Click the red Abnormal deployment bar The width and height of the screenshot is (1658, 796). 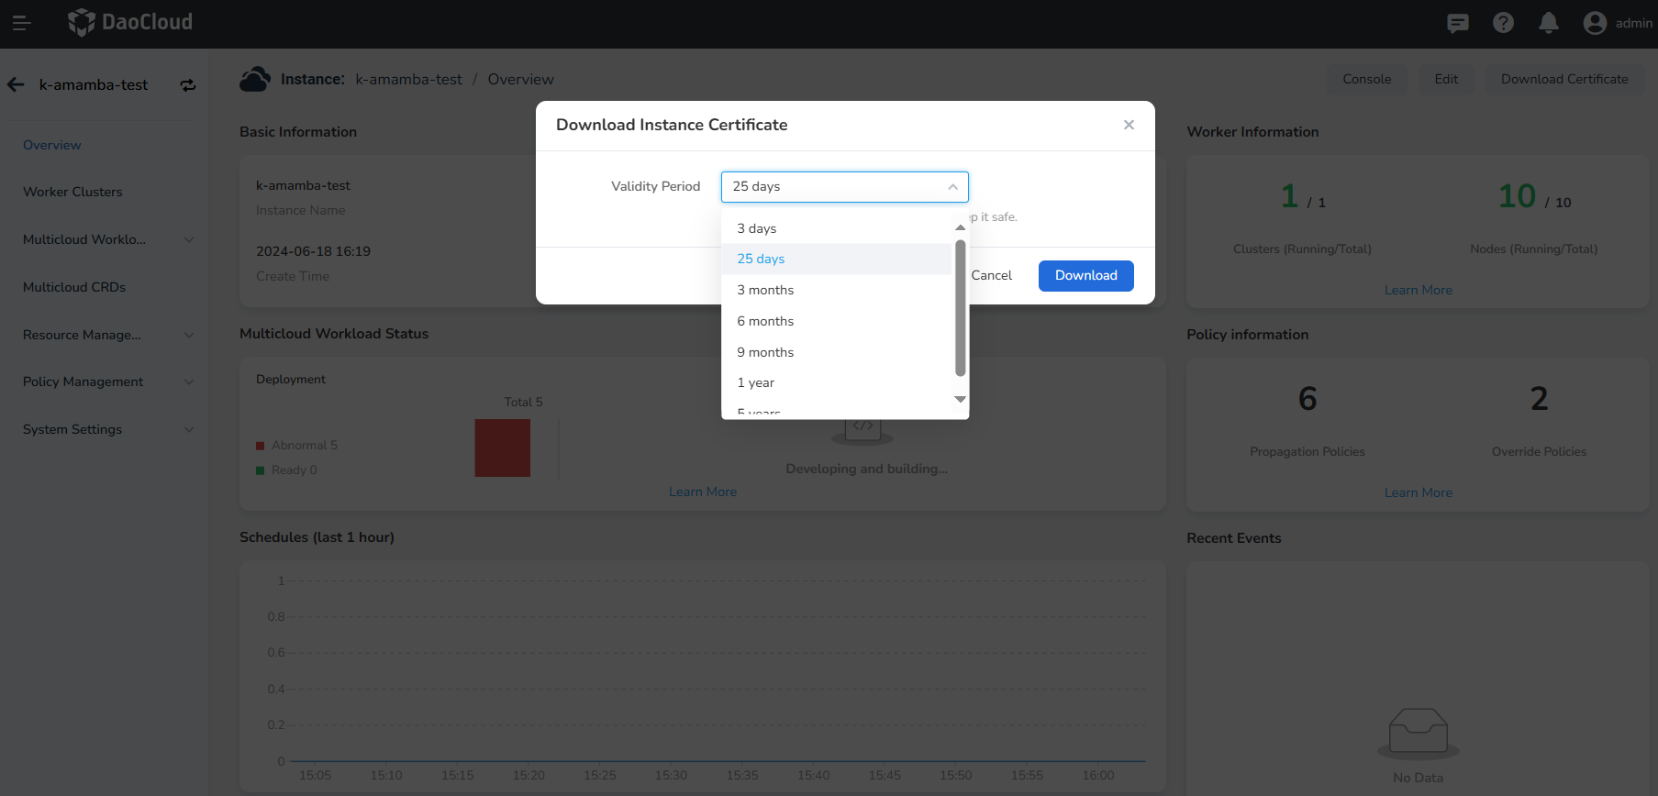coord(502,448)
